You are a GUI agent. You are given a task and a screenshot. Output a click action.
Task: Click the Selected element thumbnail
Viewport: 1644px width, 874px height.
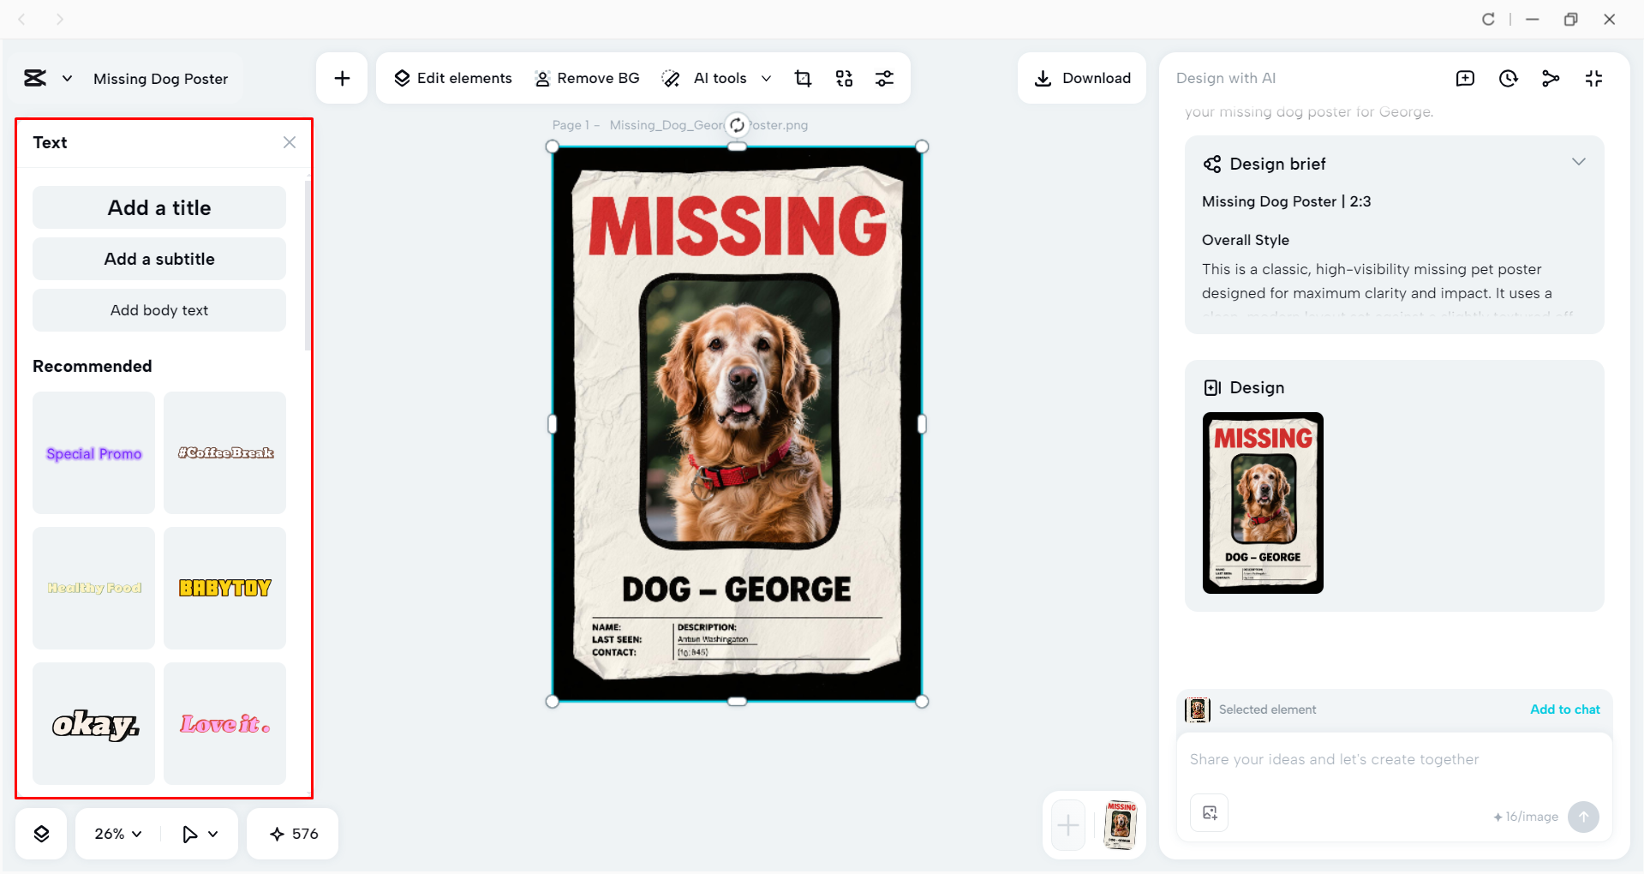[1198, 709]
